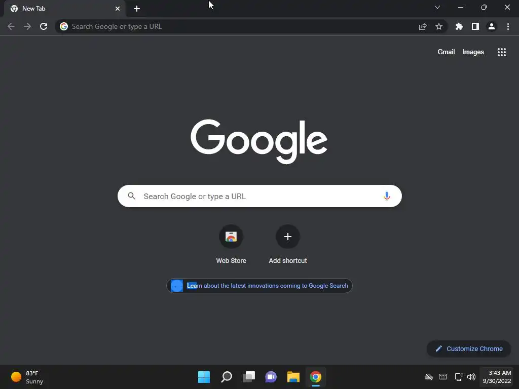Click the forward navigation arrow
The height and width of the screenshot is (389, 519).
coord(27,26)
